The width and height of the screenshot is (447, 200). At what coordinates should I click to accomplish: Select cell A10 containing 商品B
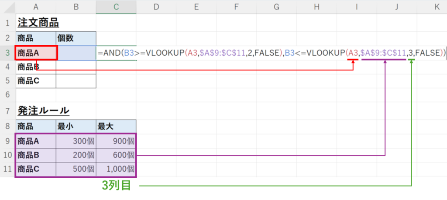coord(36,155)
